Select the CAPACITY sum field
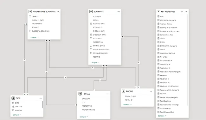The height and width of the screenshot is (120, 206). pyautogui.click(x=34, y=16)
